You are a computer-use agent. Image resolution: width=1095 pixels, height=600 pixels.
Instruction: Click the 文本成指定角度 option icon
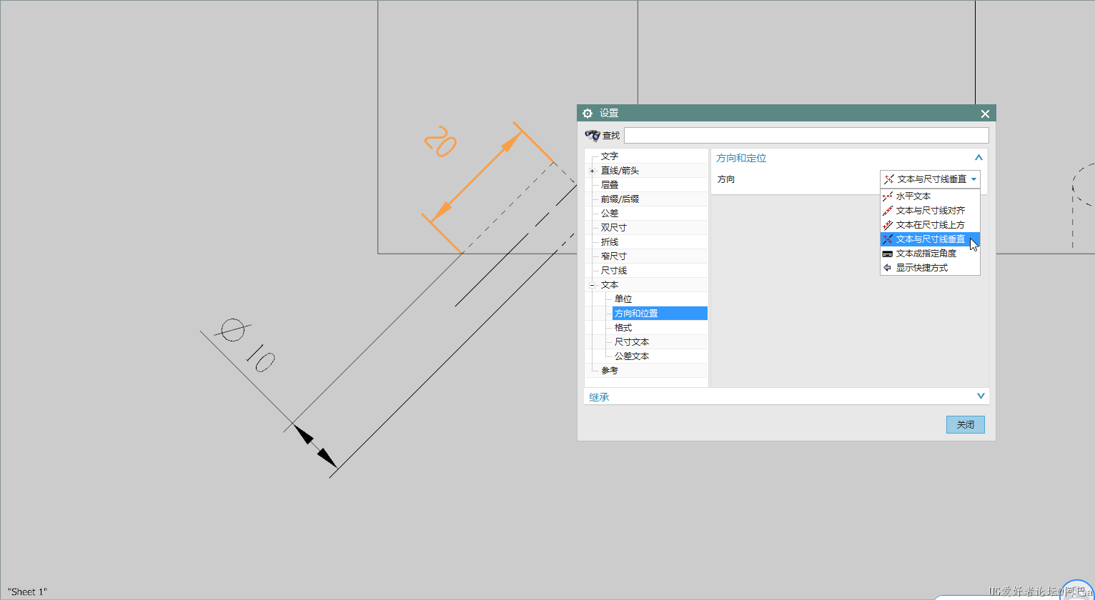click(888, 254)
